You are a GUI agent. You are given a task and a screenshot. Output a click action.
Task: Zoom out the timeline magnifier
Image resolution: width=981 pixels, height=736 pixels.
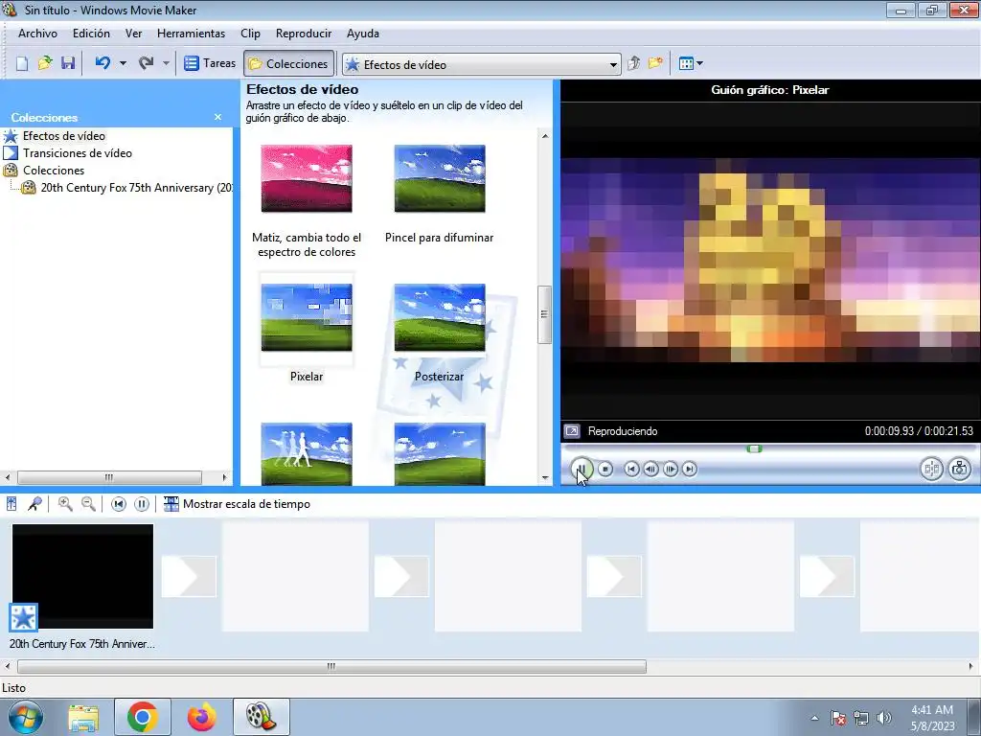(88, 504)
